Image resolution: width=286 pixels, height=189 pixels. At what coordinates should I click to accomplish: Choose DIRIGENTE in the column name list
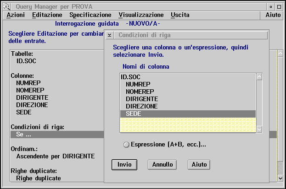pos(142,99)
